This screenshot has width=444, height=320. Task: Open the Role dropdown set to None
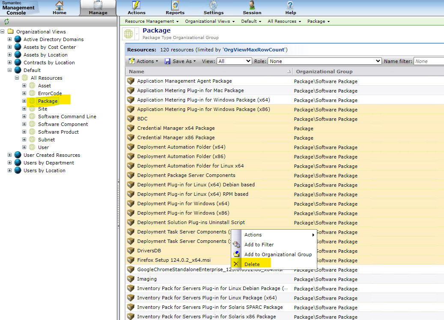(324, 61)
